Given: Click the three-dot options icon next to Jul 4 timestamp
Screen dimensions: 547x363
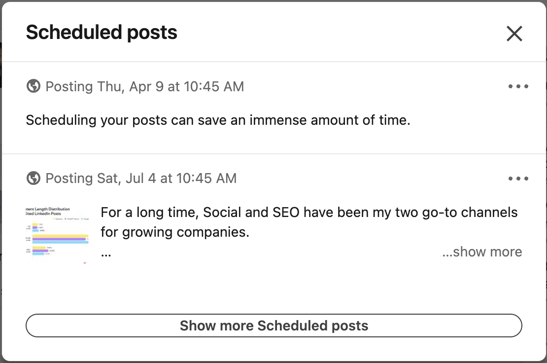Looking at the screenshot, I should coord(518,178).
